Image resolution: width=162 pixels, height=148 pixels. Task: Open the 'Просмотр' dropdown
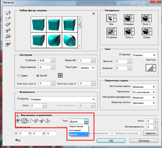144,92
